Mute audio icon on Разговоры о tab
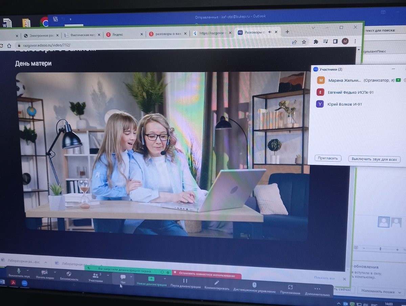Viewport: 406px width, 306px height. [x=270, y=32]
